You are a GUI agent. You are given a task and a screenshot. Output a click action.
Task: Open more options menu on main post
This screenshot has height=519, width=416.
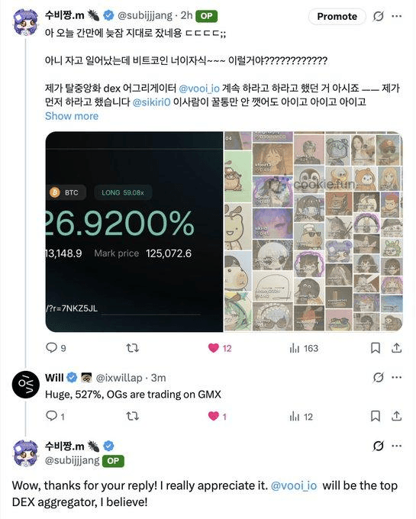(396, 16)
